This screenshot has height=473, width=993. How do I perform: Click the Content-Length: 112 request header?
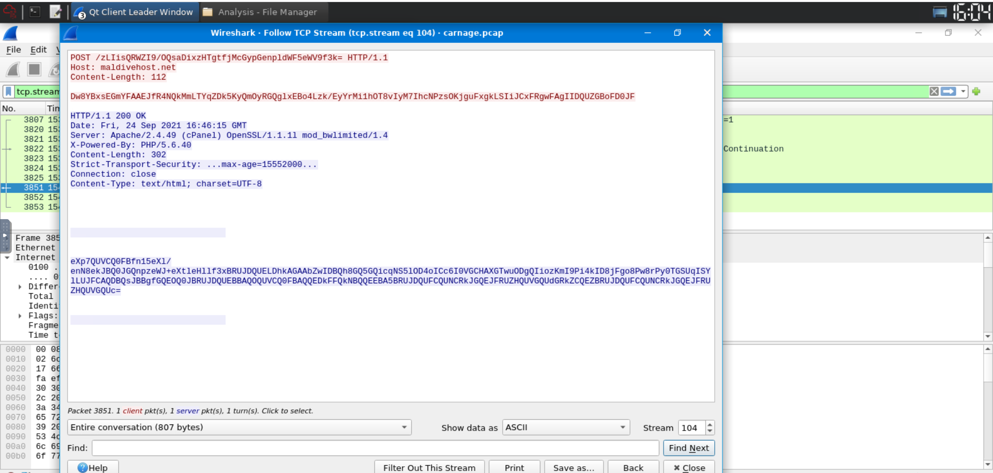point(118,77)
